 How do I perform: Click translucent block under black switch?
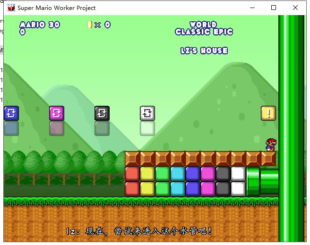102,128
